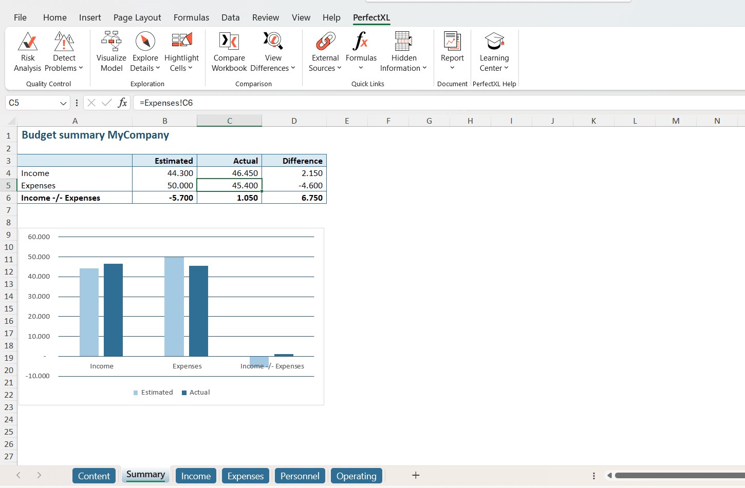
Task: Open the Formulas ribbon tab
Action: [191, 17]
